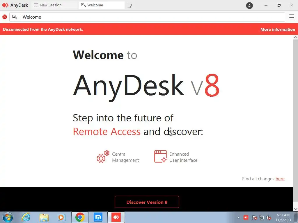Restore down the AnyDesk window
Screen dimensions: 298x223
(x=279, y=5)
